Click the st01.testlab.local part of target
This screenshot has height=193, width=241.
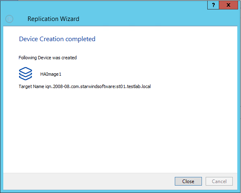pos(134,86)
